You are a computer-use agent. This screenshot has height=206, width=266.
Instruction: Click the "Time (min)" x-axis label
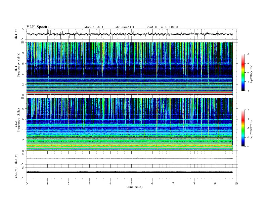[x=134, y=187]
